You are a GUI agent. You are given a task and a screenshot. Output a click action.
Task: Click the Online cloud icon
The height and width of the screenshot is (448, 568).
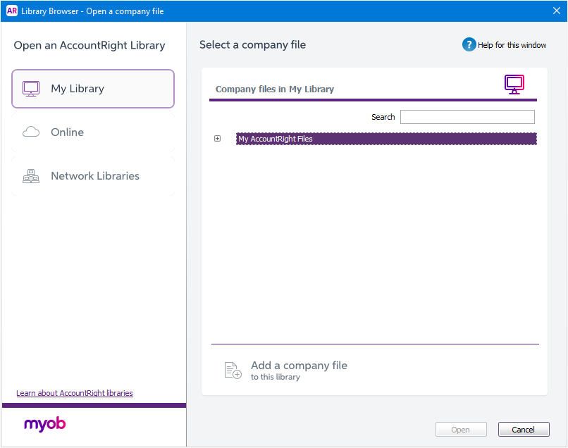click(30, 132)
